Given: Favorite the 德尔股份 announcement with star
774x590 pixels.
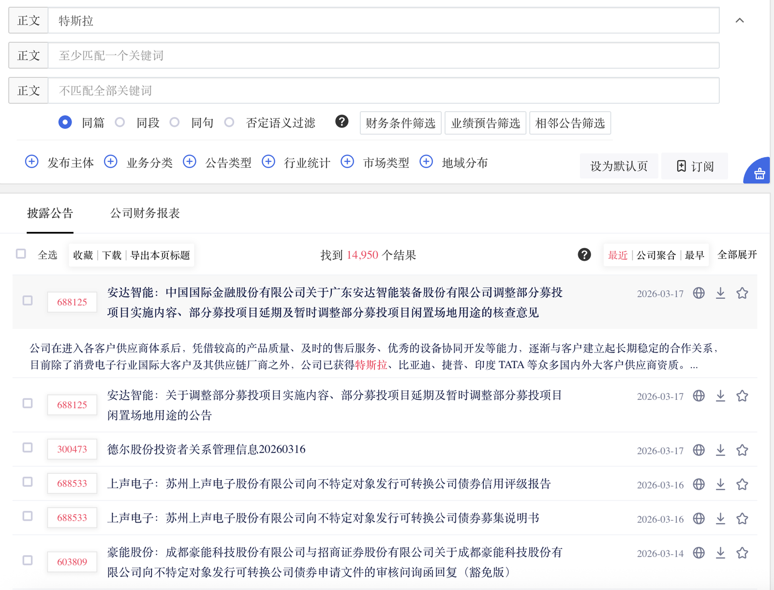Looking at the screenshot, I should (742, 450).
